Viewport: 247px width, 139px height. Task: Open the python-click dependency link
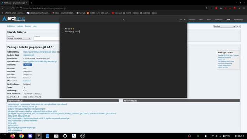coord(13,125)
